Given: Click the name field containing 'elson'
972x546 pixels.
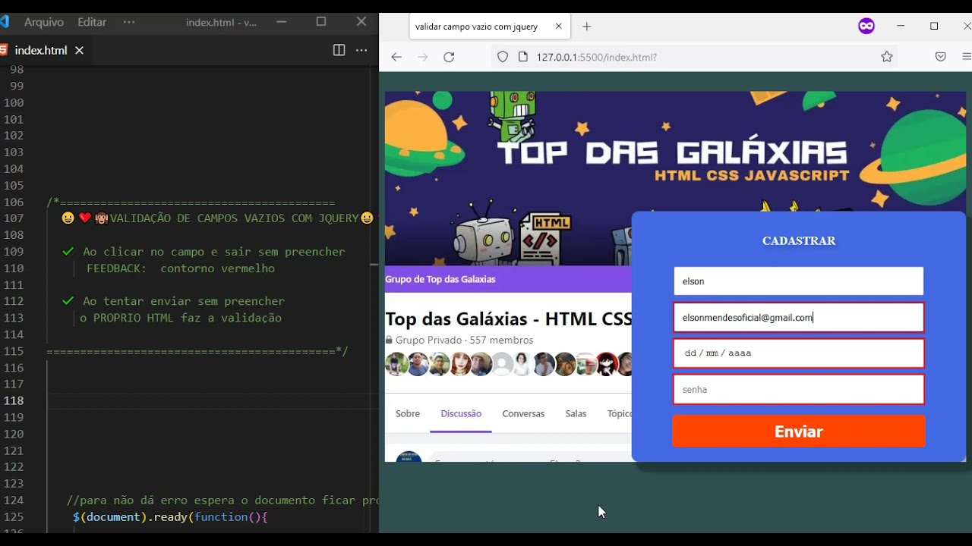Looking at the screenshot, I should (x=798, y=281).
